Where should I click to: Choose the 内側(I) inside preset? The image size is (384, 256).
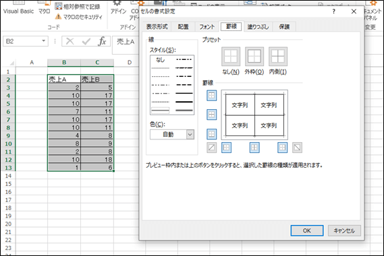coord(278,57)
